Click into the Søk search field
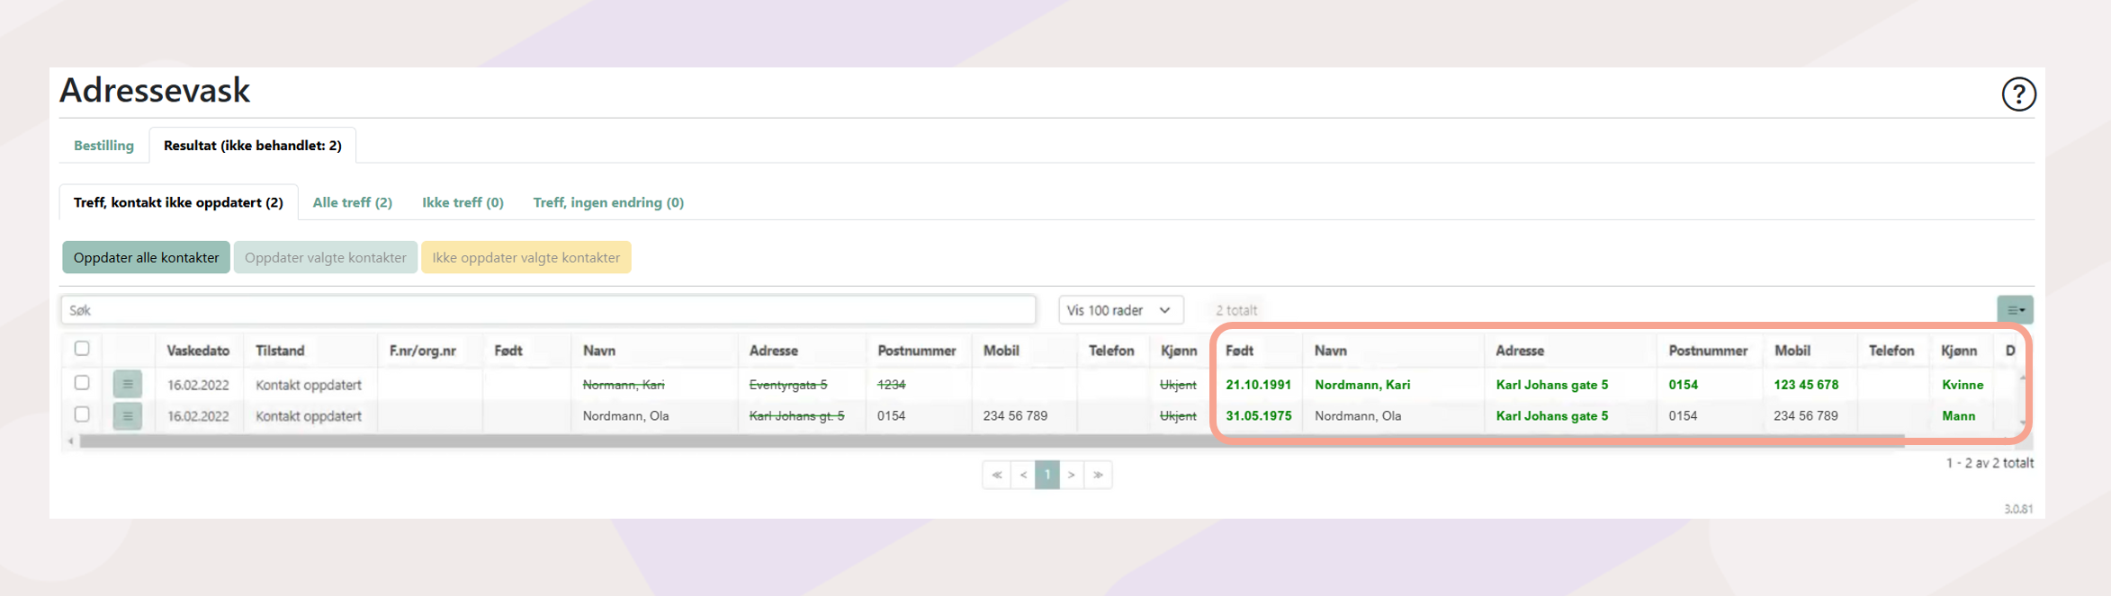This screenshot has width=2111, height=596. 548,310
